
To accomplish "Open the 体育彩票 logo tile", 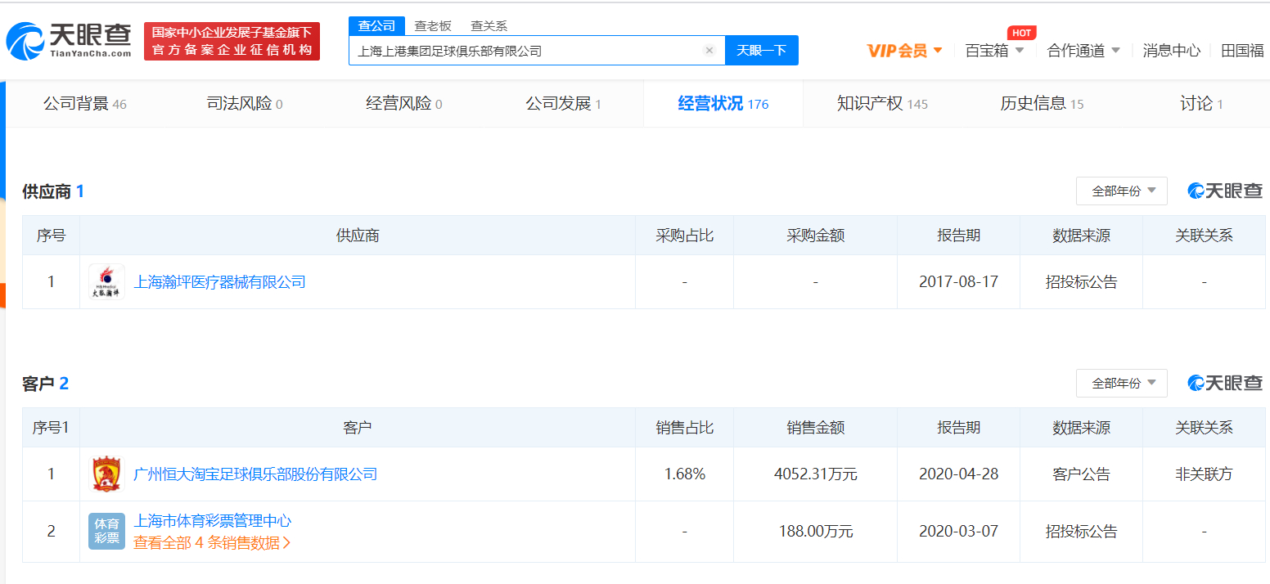I will pyautogui.click(x=106, y=532).
